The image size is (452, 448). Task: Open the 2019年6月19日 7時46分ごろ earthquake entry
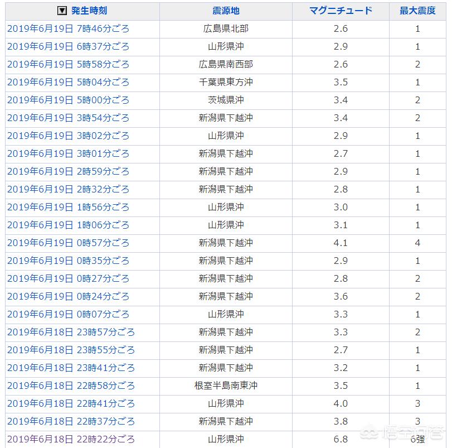69,29
